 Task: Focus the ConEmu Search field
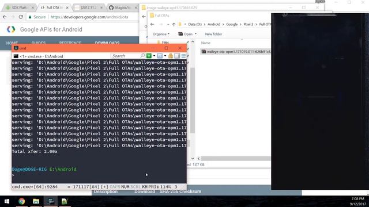pyautogui.click(x=126, y=56)
